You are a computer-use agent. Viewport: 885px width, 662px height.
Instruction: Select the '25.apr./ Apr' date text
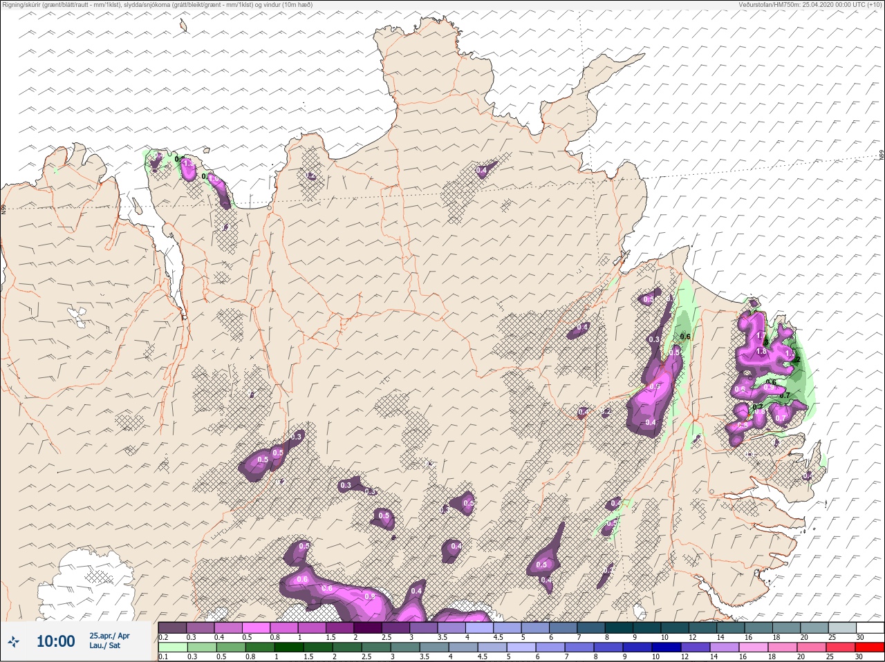(x=109, y=636)
